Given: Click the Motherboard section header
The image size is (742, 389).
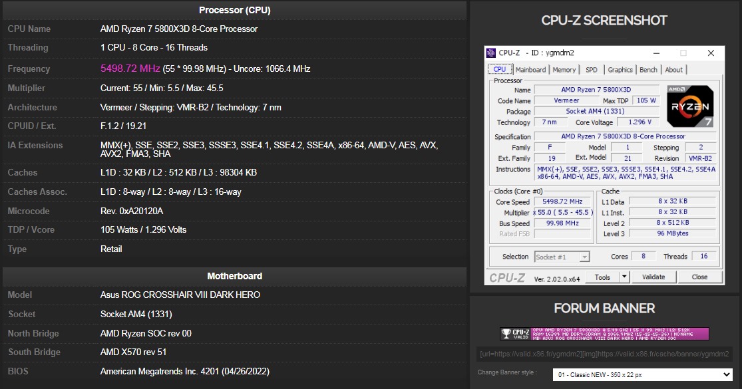Looking at the screenshot, I should [235, 276].
